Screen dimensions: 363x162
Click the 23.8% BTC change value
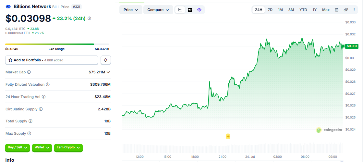click(35, 29)
